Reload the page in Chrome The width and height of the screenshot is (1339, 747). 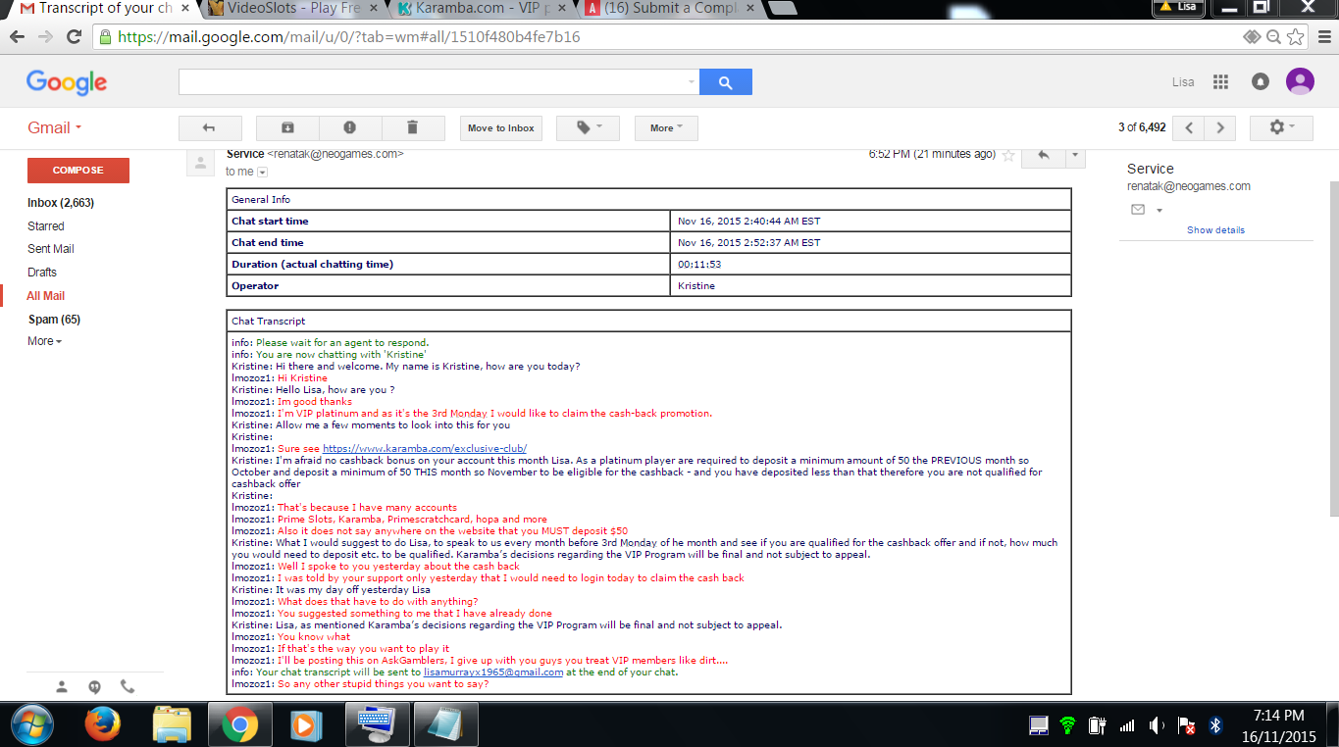[x=74, y=37]
